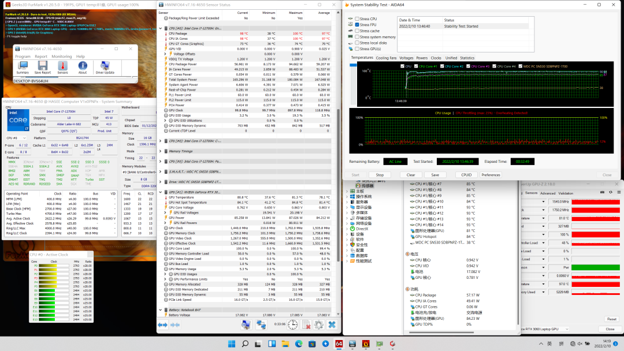
Task: Open the Windows Start button
Action: point(231,345)
